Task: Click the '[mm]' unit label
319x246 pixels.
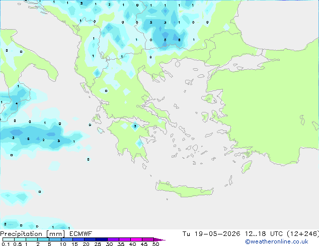Action: click(x=55, y=234)
